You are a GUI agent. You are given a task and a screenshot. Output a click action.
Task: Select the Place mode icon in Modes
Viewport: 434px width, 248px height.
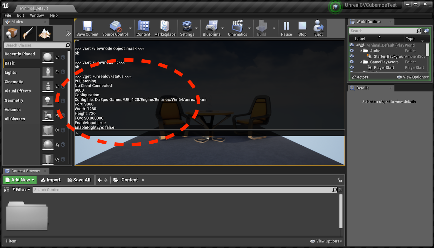(12, 33)
